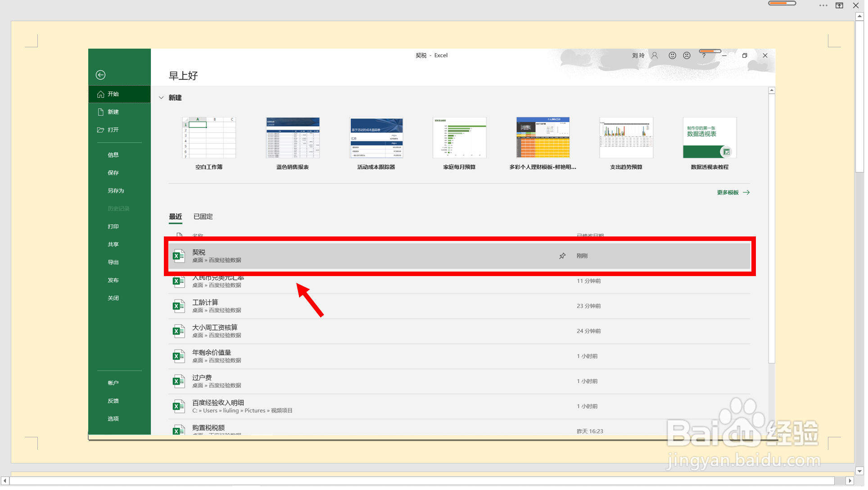Choose 打开 in the left sidebar
The height and width of the screenshot is (490, 868).
click(120, 130)
